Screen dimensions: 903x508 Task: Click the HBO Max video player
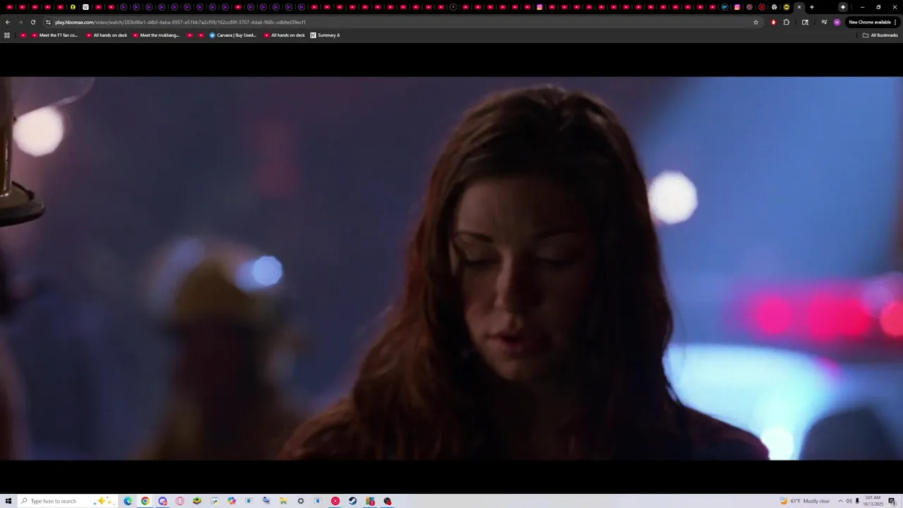451,268
